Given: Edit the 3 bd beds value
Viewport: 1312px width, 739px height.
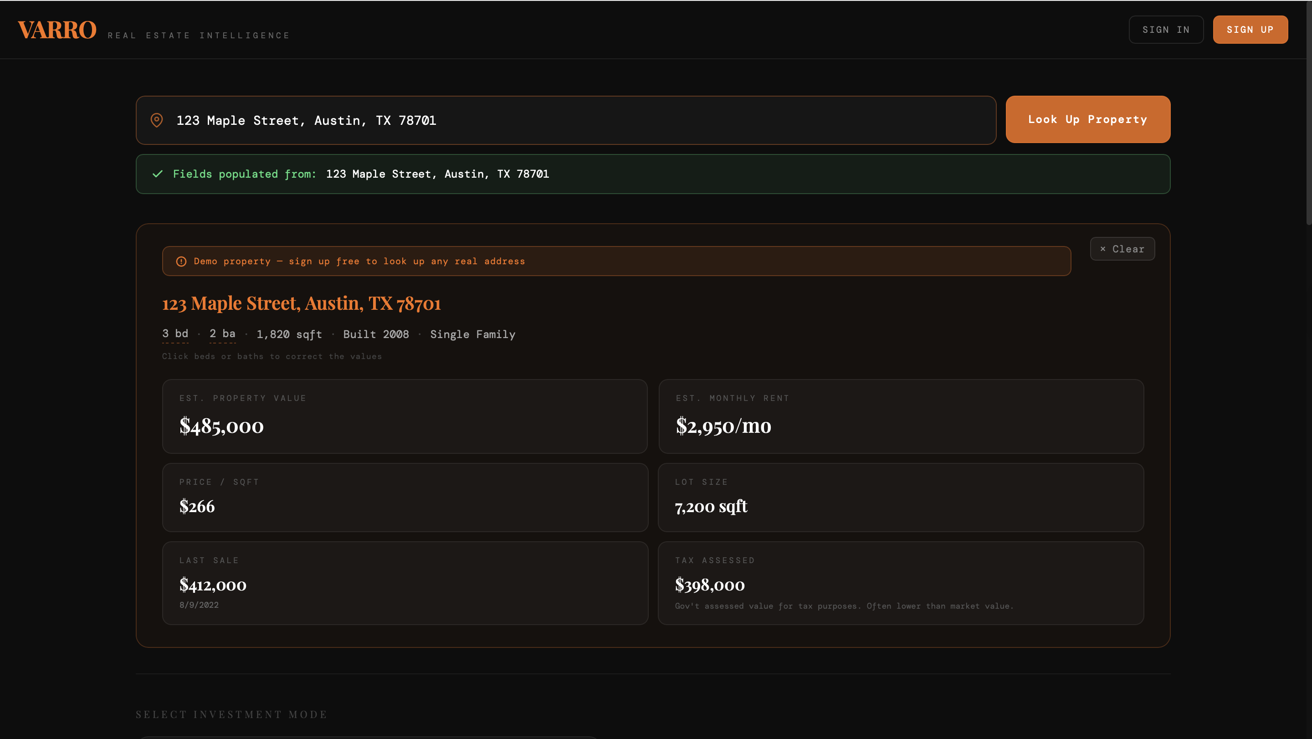Looking at the screenshot, I should coord(175,334).
